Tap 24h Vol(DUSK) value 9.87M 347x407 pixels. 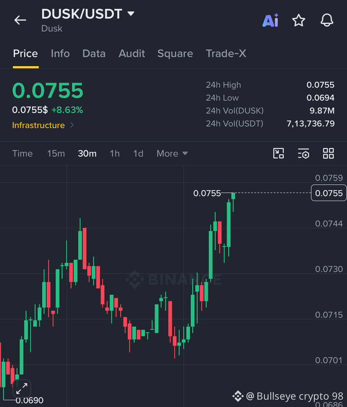click(322, 111)
